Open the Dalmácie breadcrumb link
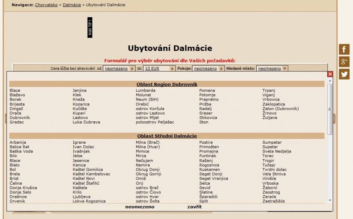Image resolution: width=353 pixels, height=219 pixels. click(72, 5)
